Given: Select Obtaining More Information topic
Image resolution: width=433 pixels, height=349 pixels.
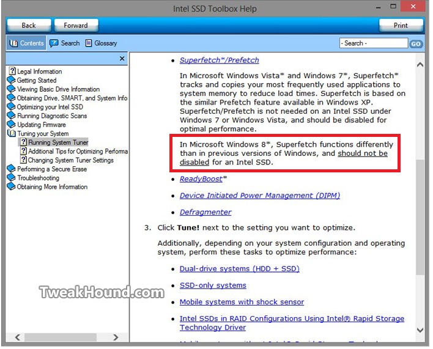Looking at the screenshot, I should (52, 187).
